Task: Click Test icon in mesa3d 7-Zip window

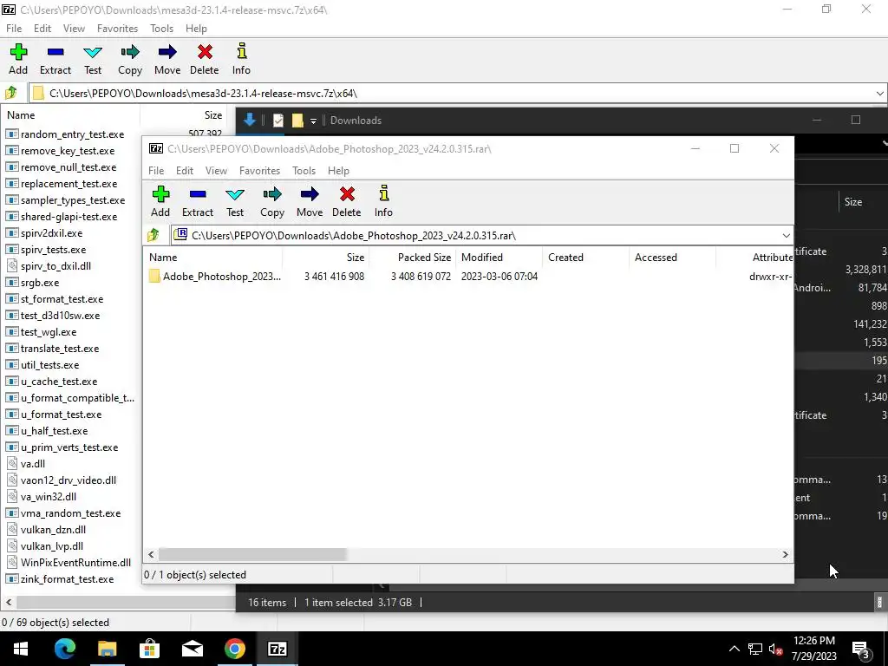Action: click(x=93, y=52)
